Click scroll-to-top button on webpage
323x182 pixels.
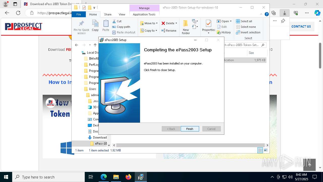point(309,165)
